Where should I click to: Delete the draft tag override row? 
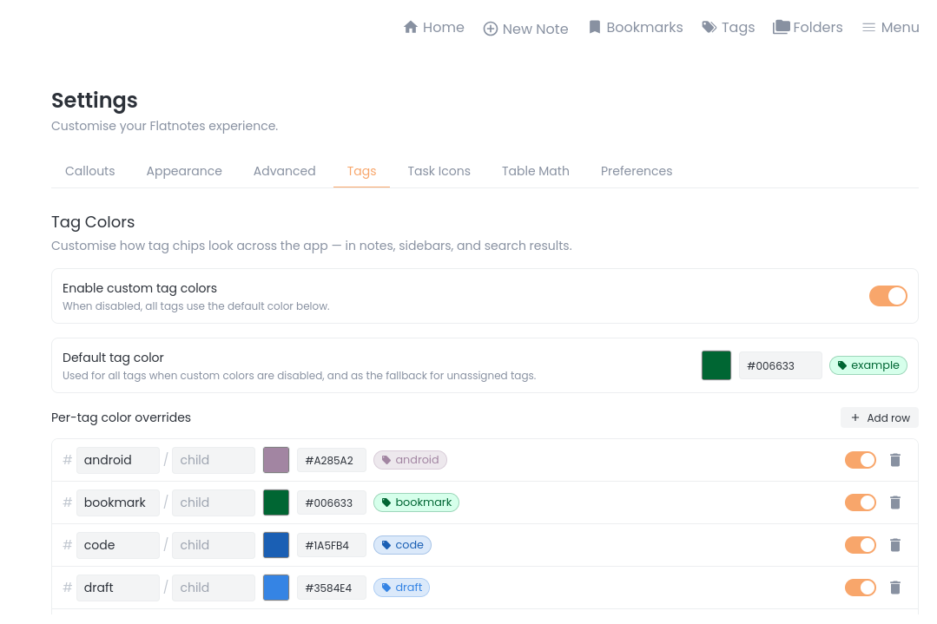(894, 588)
